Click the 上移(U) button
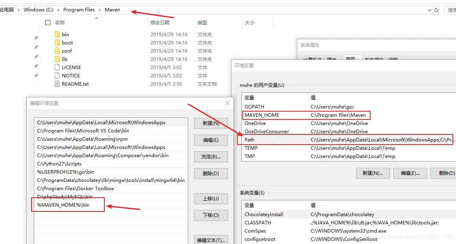This screenshot has width=456, height=244. pyautogui.click(x=211, y=199)
